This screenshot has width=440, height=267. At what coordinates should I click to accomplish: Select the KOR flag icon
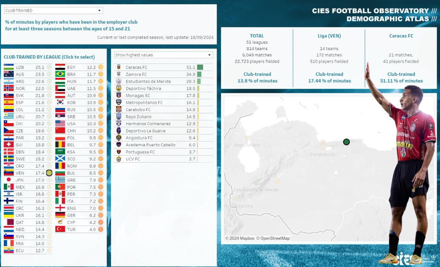tap(60, 102)
